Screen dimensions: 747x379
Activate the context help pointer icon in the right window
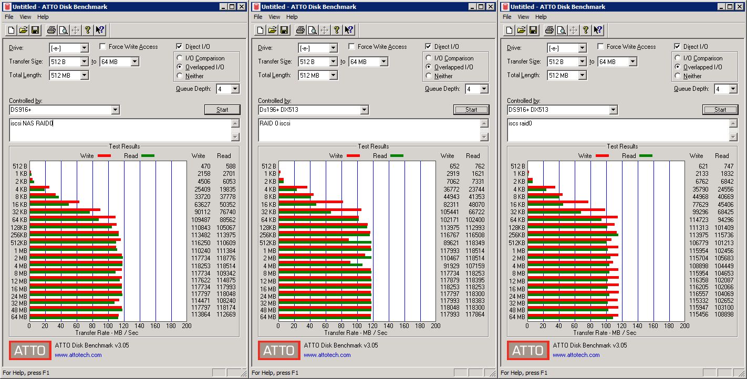tap(597, 30)
